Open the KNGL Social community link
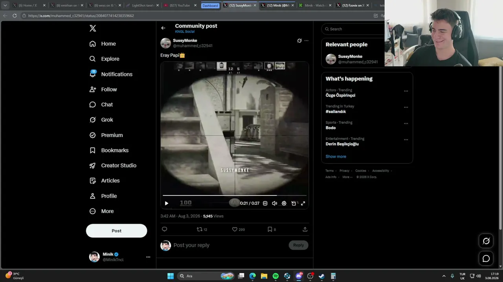This screenshot has width=503, height=282. [x=185, y=31]
